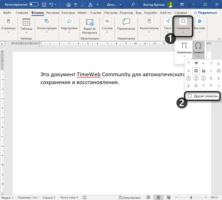The width and height of the screenshot is (222, 200).
Task: Open quick access toolbar customize arrow
Action: click(x=97, y=5)
